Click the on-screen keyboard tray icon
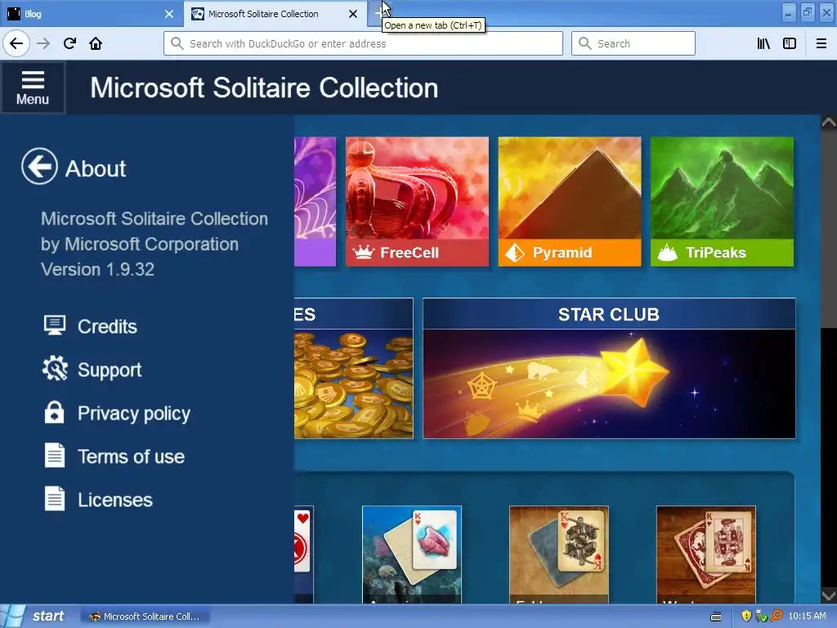837x628 pixels. coord(716,617)
